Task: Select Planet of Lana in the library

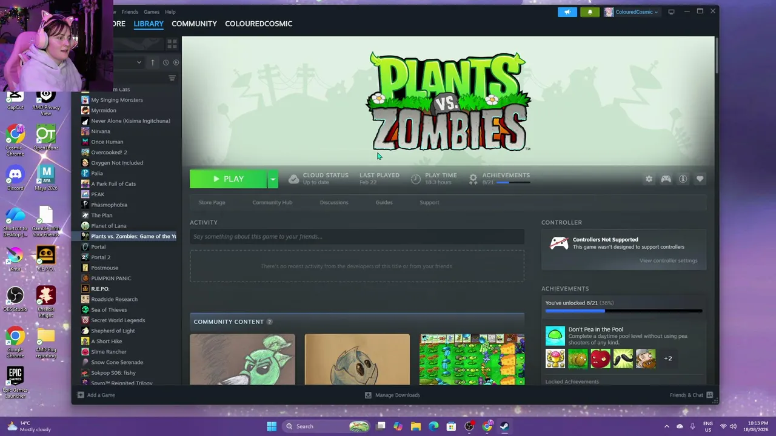Action: pos(109,226)
